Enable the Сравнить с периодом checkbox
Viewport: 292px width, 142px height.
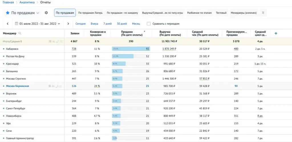point(149,24)
